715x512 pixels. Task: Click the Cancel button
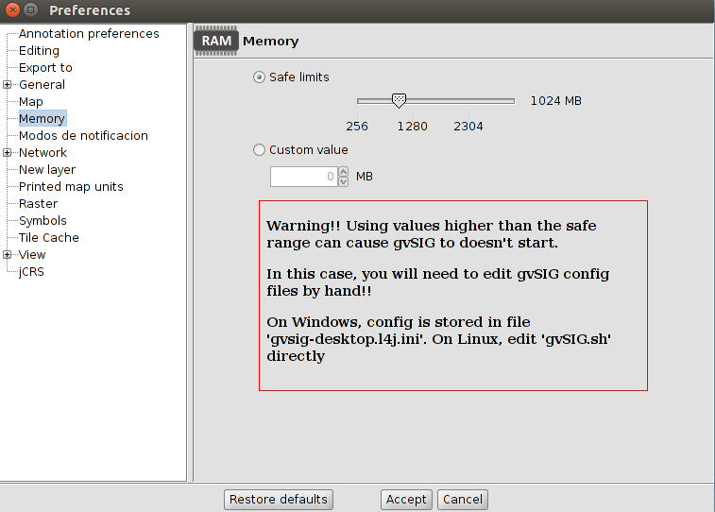point(463,500)
